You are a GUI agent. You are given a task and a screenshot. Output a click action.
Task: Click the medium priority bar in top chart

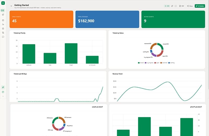(29, 54)
